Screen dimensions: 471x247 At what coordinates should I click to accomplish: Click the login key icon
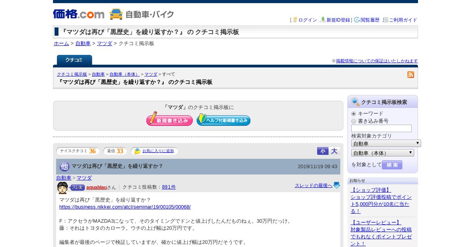pos(295,20)
